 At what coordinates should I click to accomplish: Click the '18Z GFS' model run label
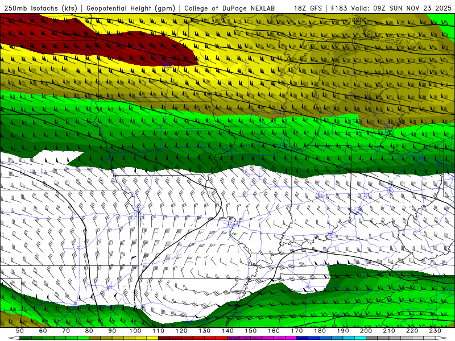[x=308, y=8]
